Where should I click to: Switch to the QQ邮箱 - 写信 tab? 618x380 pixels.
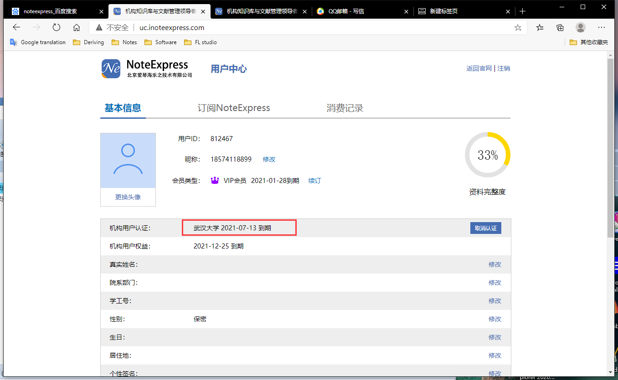(363, 11)
